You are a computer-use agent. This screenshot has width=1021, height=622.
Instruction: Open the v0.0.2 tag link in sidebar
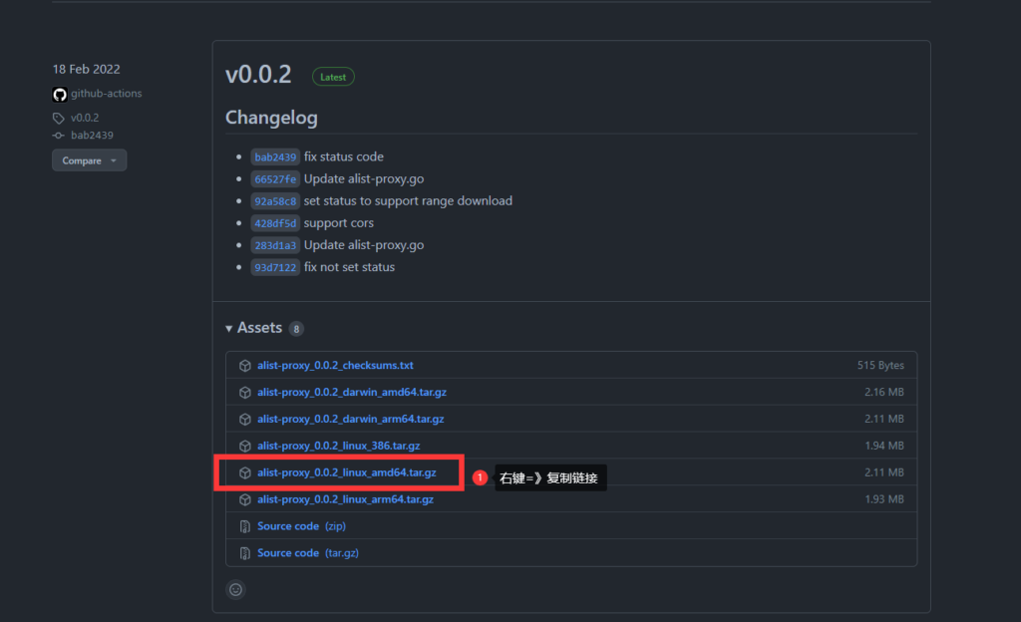point(85,118)
